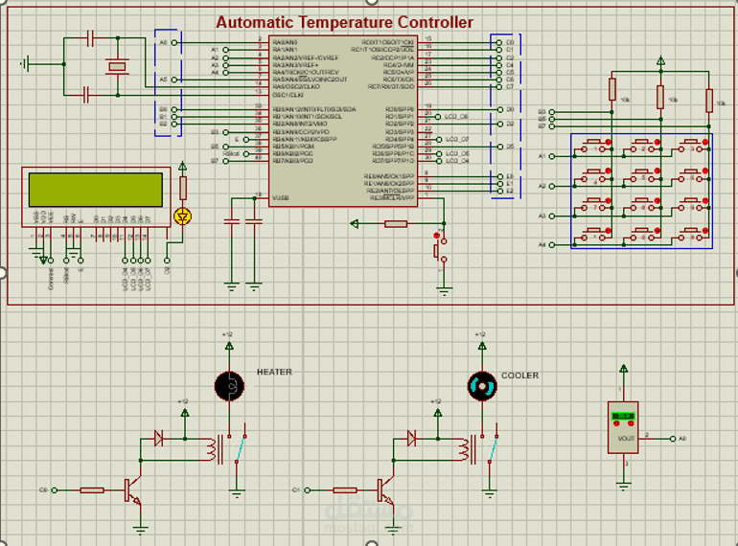
Task: Click the HEATER text label
Action: coord(274,372)
